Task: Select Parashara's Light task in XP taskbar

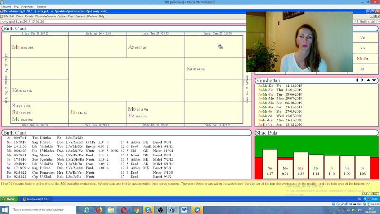Action: [36, 199]
